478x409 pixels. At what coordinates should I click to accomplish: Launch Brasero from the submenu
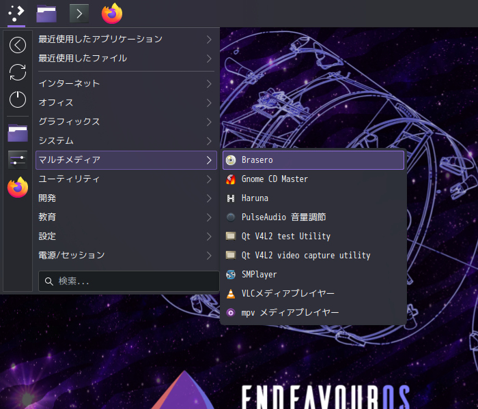tap(313, 160)
